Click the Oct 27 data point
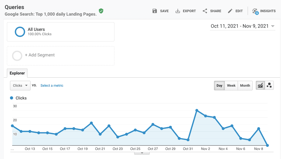Screen dimensions: 281x159 pos(153,124)
